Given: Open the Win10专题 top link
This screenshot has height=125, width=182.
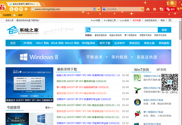Looking at the screenshot, I should (x=95, y=20).
